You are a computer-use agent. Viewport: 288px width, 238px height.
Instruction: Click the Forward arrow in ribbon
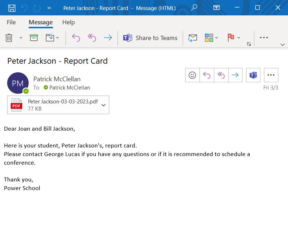pos(107,38)
